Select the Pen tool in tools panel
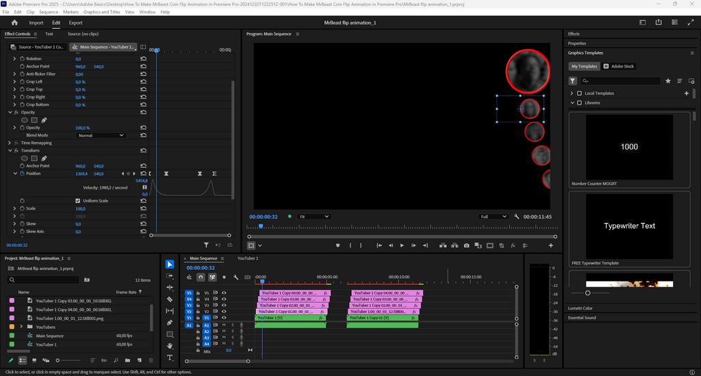Viewport: 701px width, 376px height. pos(170,323)
